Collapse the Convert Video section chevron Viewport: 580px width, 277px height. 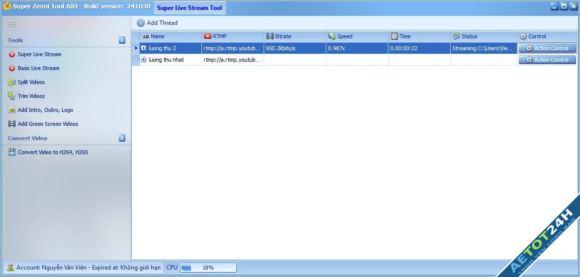pyautogui.click(x=122, y=138)
